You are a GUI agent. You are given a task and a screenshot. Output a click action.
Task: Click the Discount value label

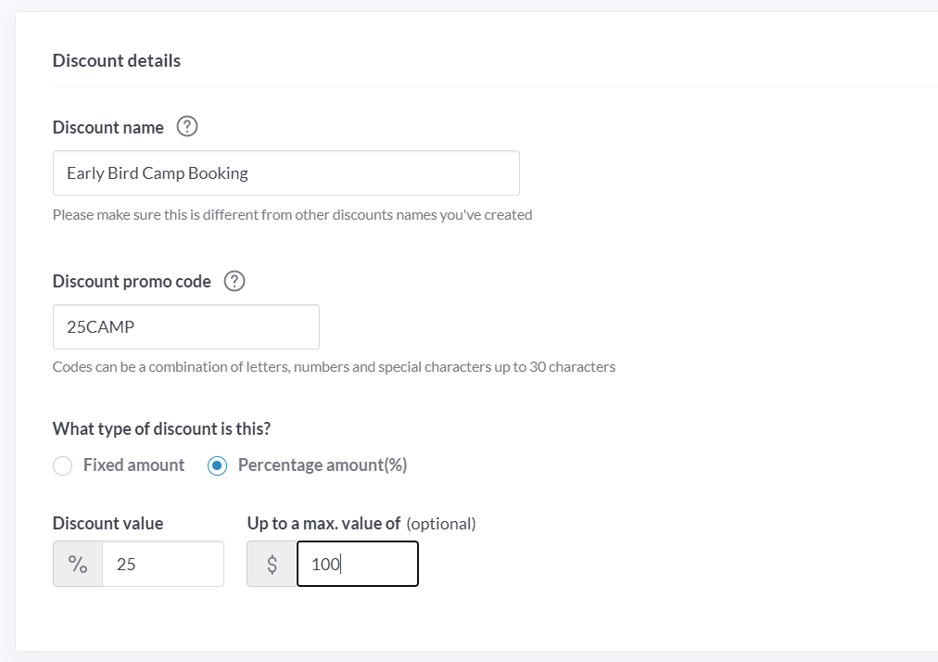pos(108,523)
